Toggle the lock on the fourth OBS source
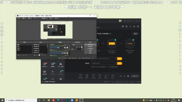182x102 pixels. pos(36,50)
